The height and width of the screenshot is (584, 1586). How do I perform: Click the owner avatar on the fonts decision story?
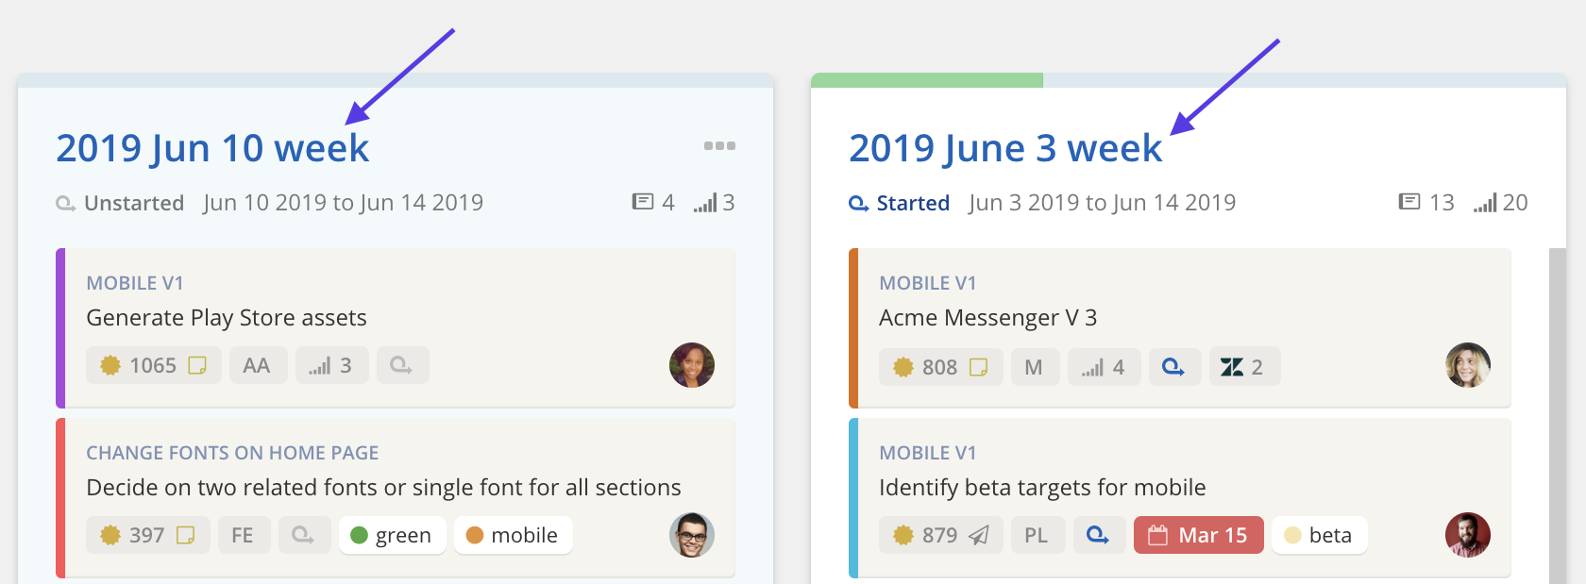692,535
